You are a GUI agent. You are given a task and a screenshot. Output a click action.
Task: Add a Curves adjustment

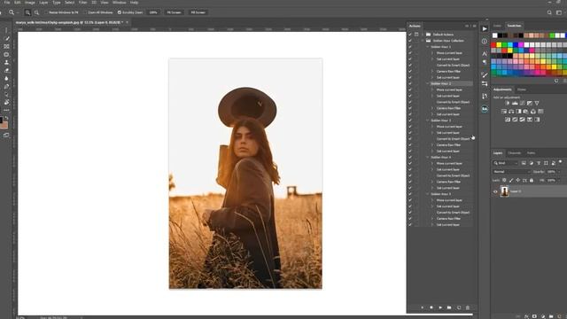522,103
